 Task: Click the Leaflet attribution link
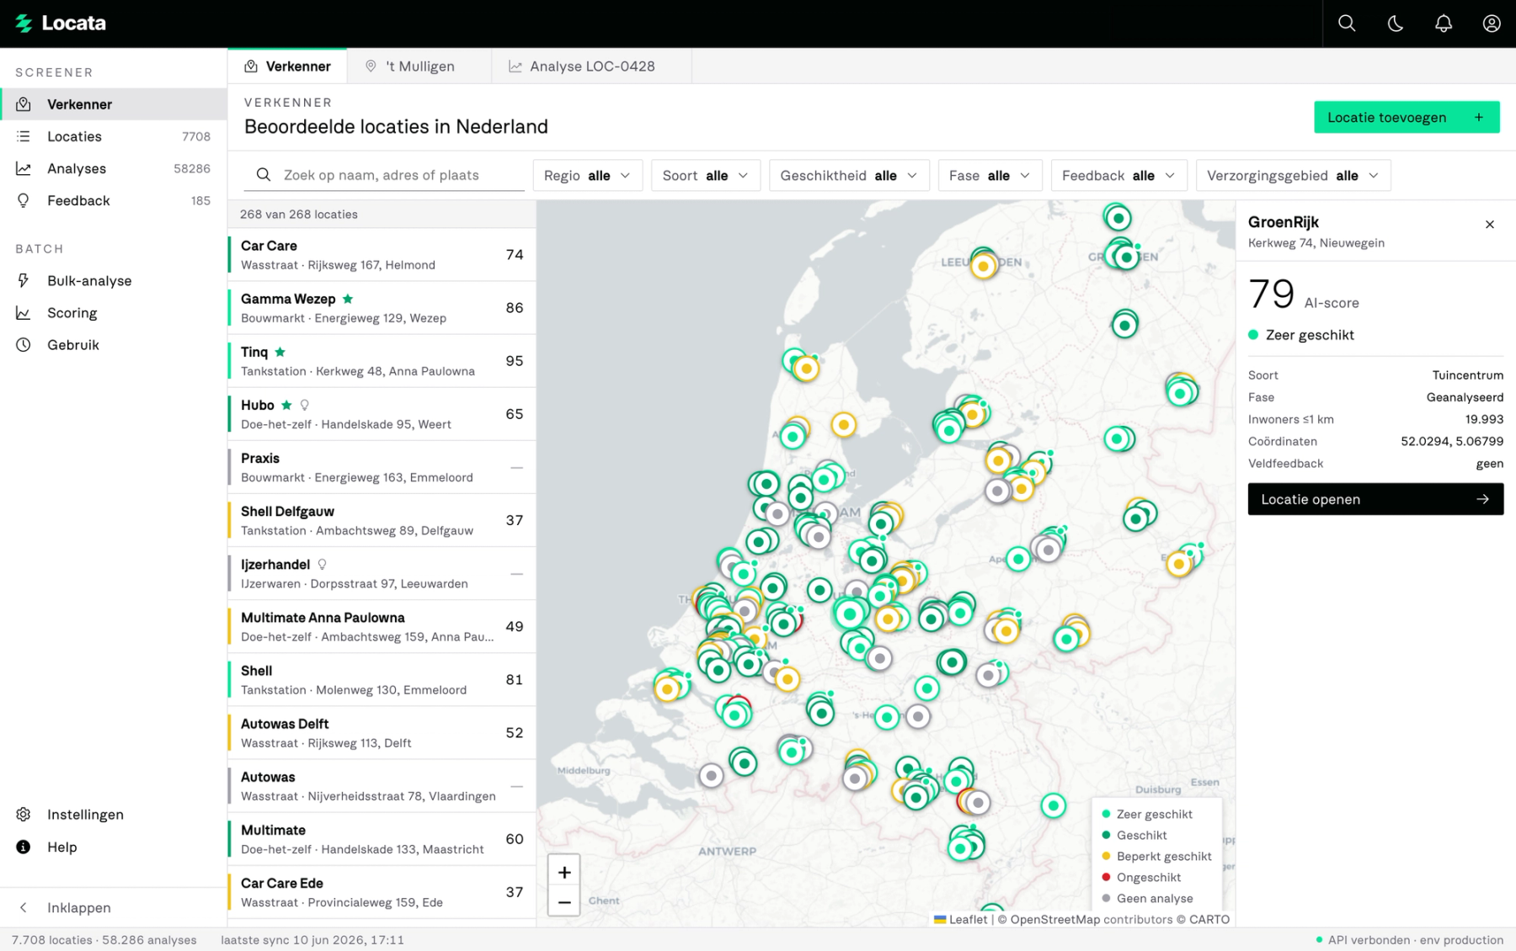click(x=961, y=919)
